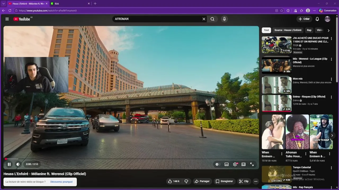Open options for the Afroman Talks short
Screen dimensions: 339x190
click(306, 154)
